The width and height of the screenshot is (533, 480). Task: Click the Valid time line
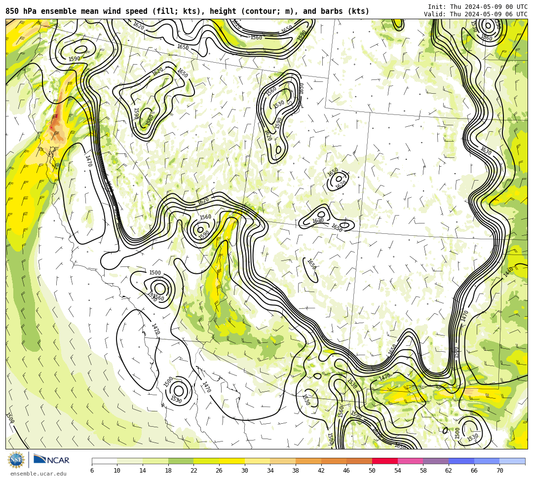click(x=476, y=14)
